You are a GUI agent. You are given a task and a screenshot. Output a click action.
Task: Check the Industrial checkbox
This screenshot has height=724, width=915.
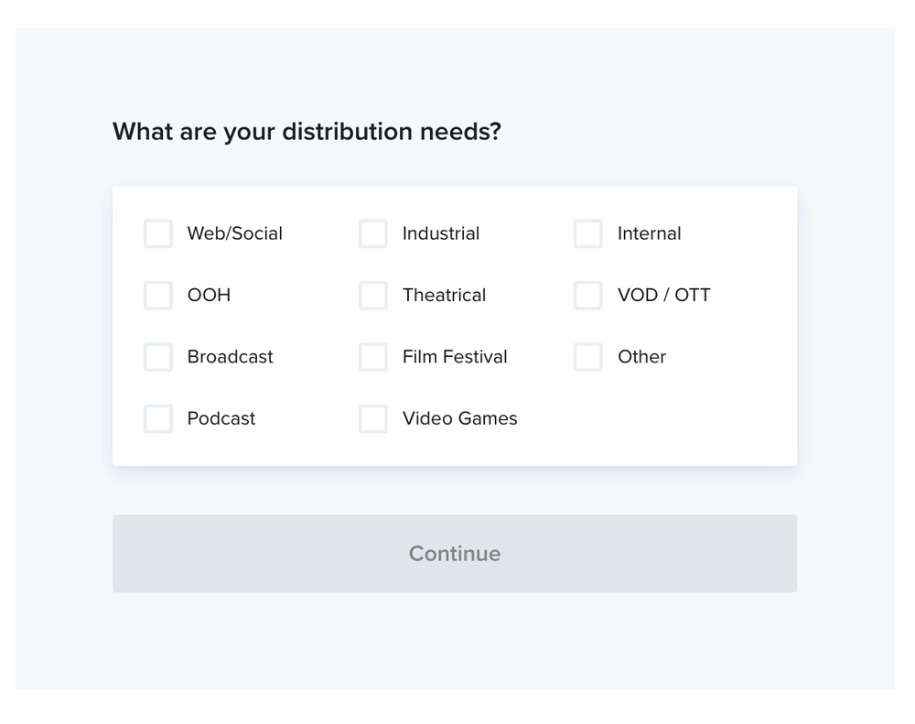[x=373, y=234]
